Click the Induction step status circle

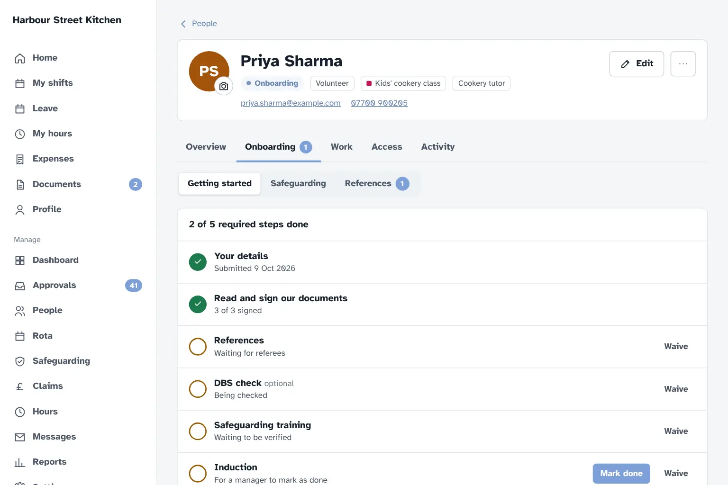[198, 473]
